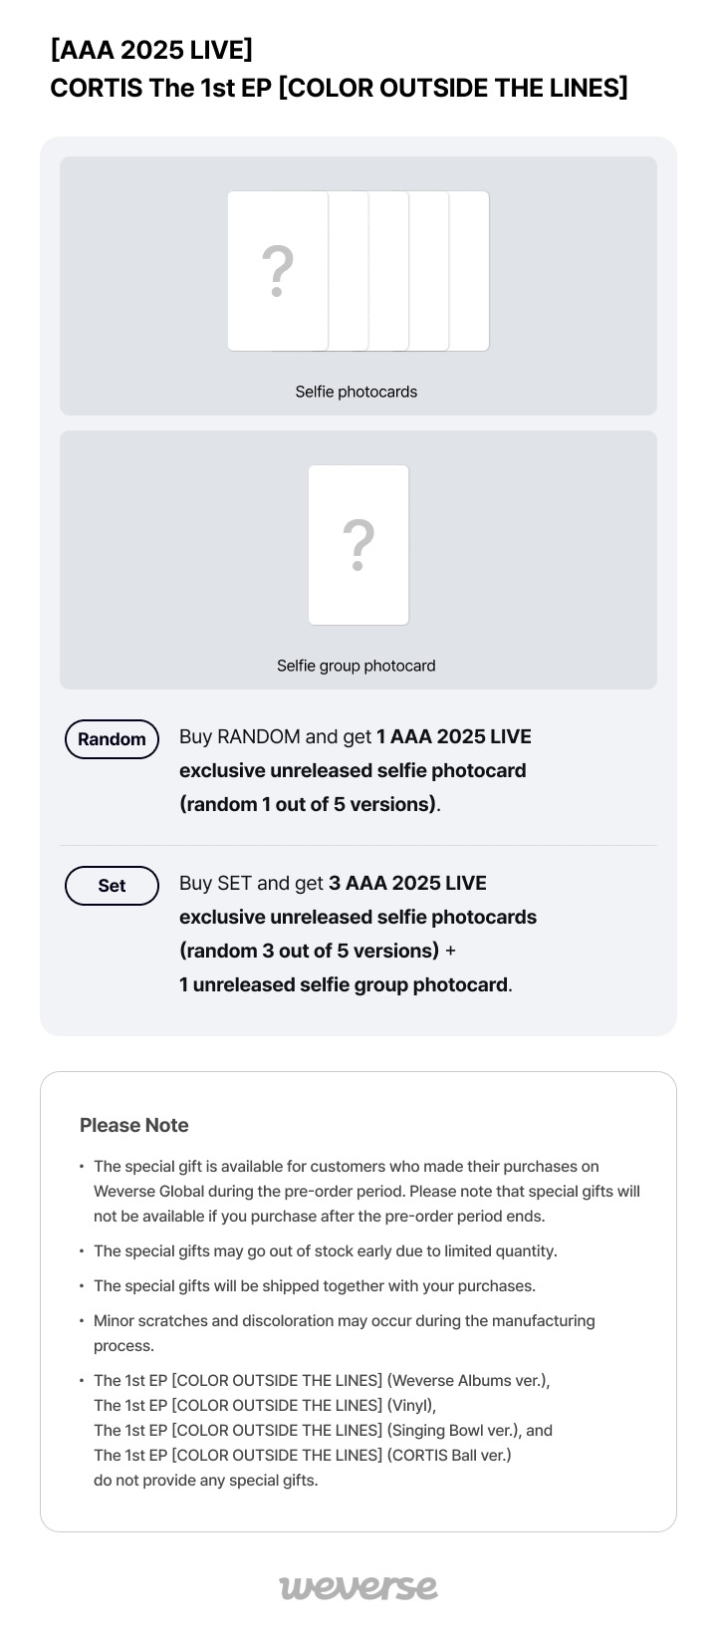Select the rightmost selfie photocard in the stack
Screen dimensions: 717x1650
point(470,271)
